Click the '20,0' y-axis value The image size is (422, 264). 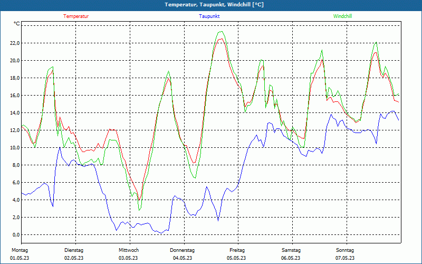click(15, 60)
